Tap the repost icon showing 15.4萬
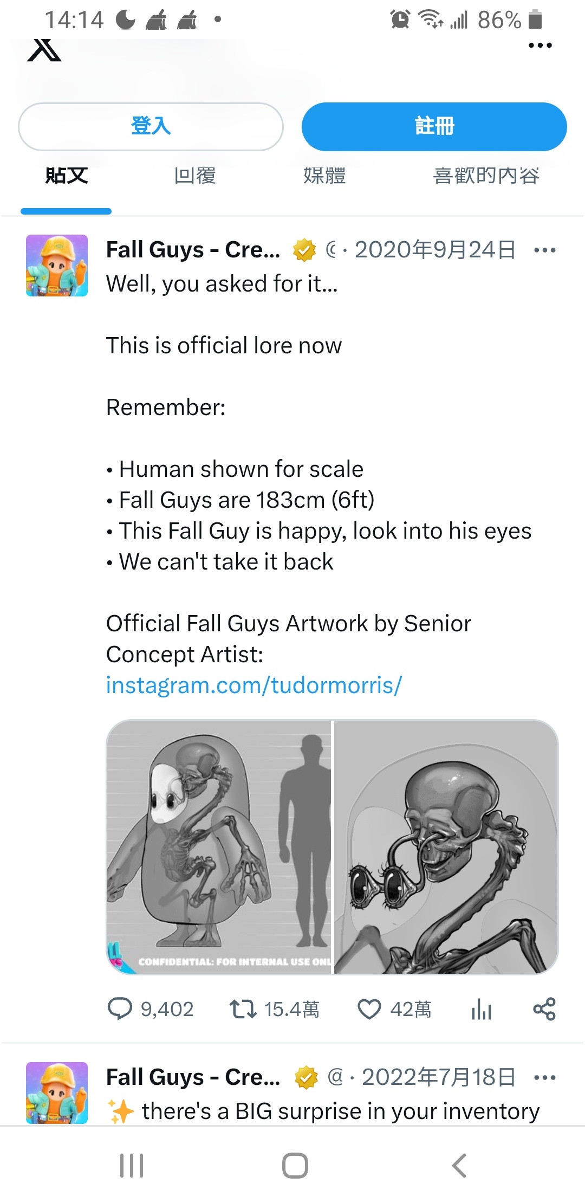The height and width of the screenshot is (1203, 585). point(243,1009)
